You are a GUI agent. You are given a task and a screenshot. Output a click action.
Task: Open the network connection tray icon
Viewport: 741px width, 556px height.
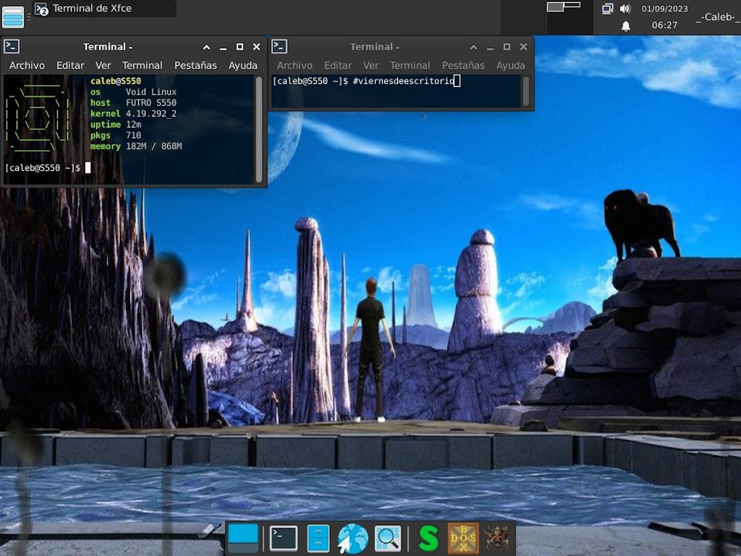608,9
